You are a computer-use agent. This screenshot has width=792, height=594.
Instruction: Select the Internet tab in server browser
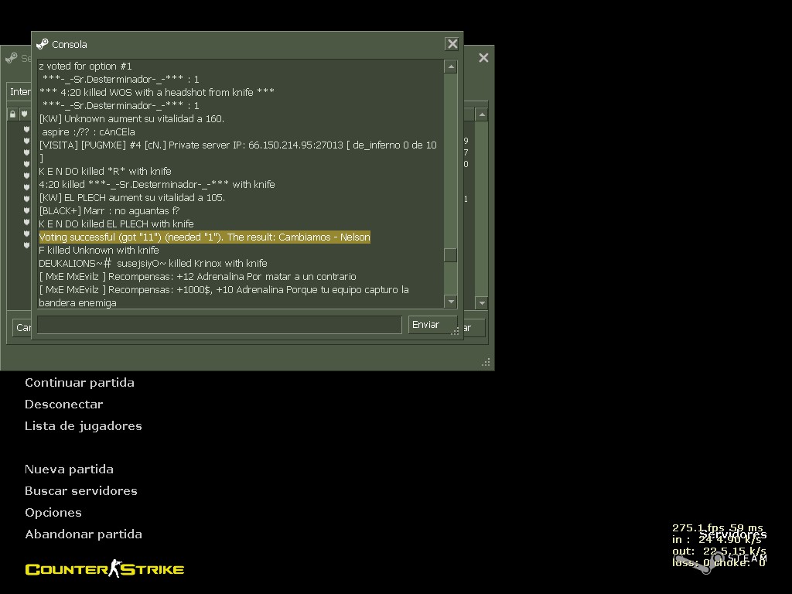click(20, 91)
